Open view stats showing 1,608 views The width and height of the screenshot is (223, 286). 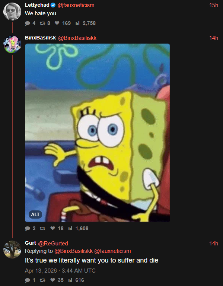pos(70,228)
